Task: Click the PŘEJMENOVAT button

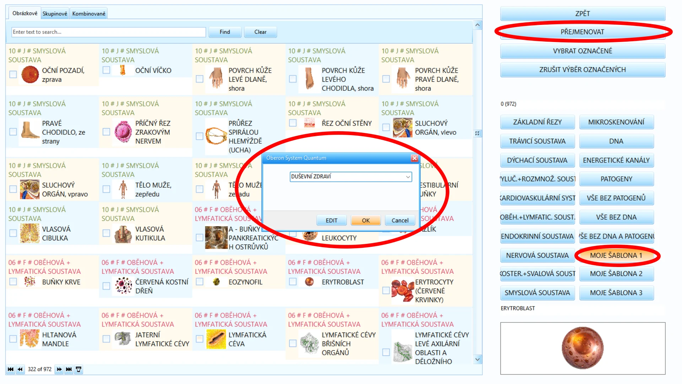Action: (x=583, y=32)
